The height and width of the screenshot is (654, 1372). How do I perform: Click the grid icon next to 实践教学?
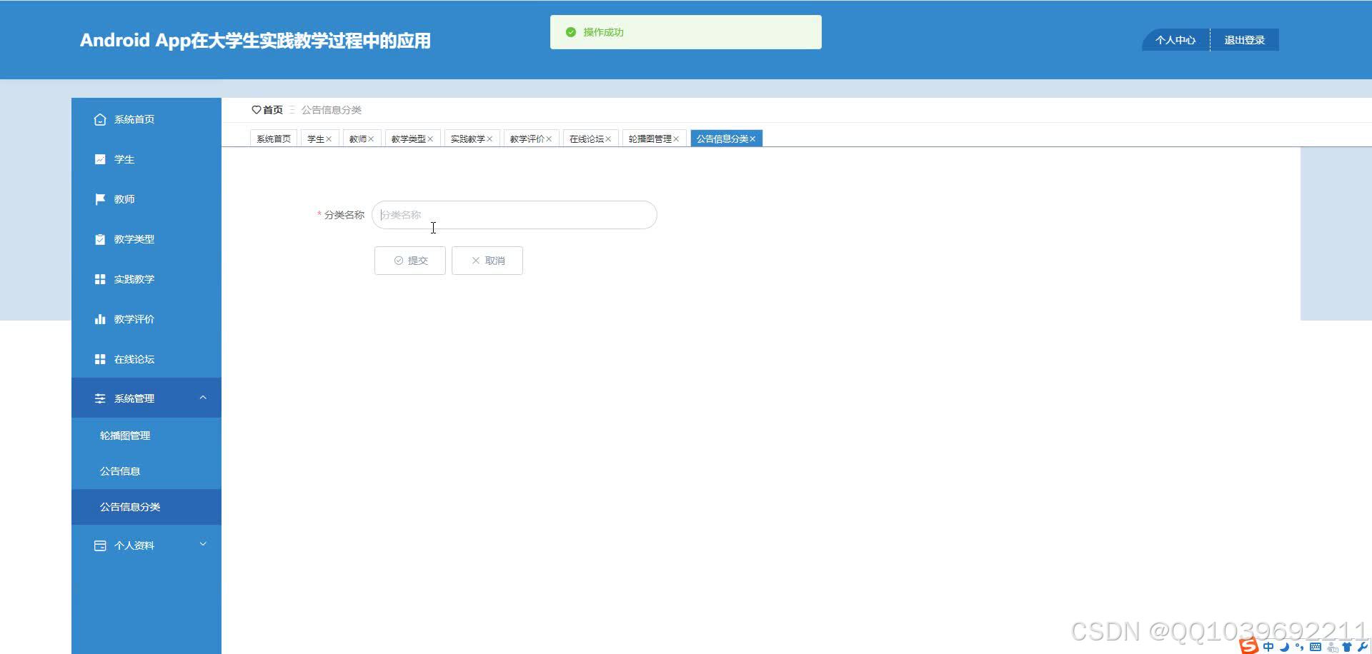coord(100,279)
